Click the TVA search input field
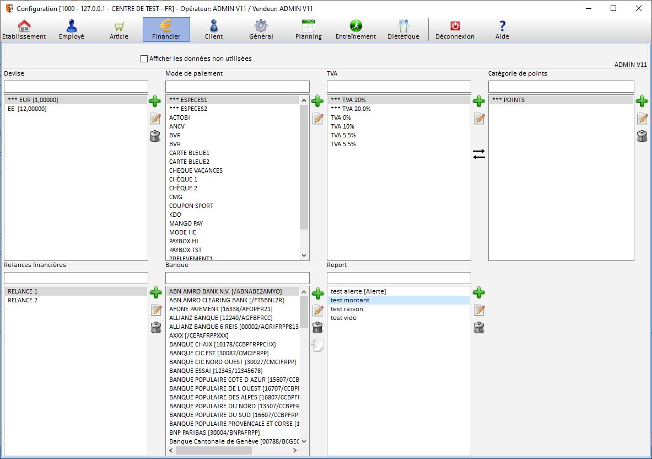 pyautogui.click(x=398, y=87)
